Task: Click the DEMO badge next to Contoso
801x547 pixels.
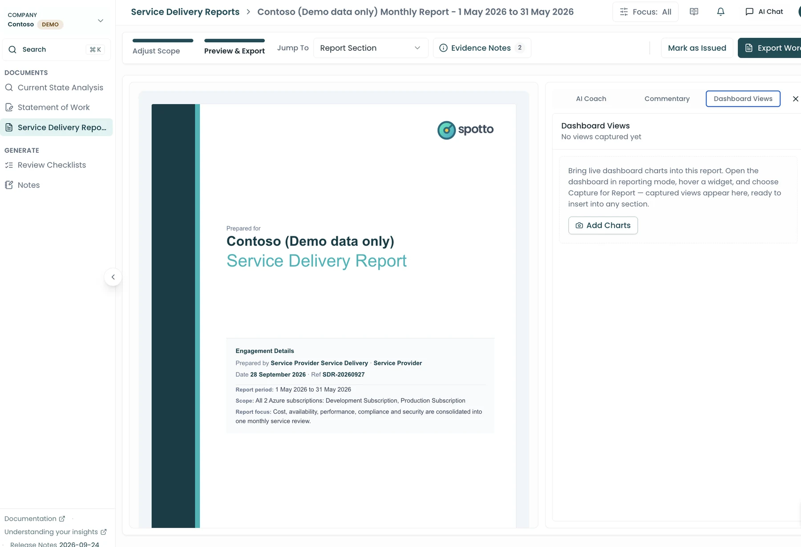Action: click(x=50, y=24)
